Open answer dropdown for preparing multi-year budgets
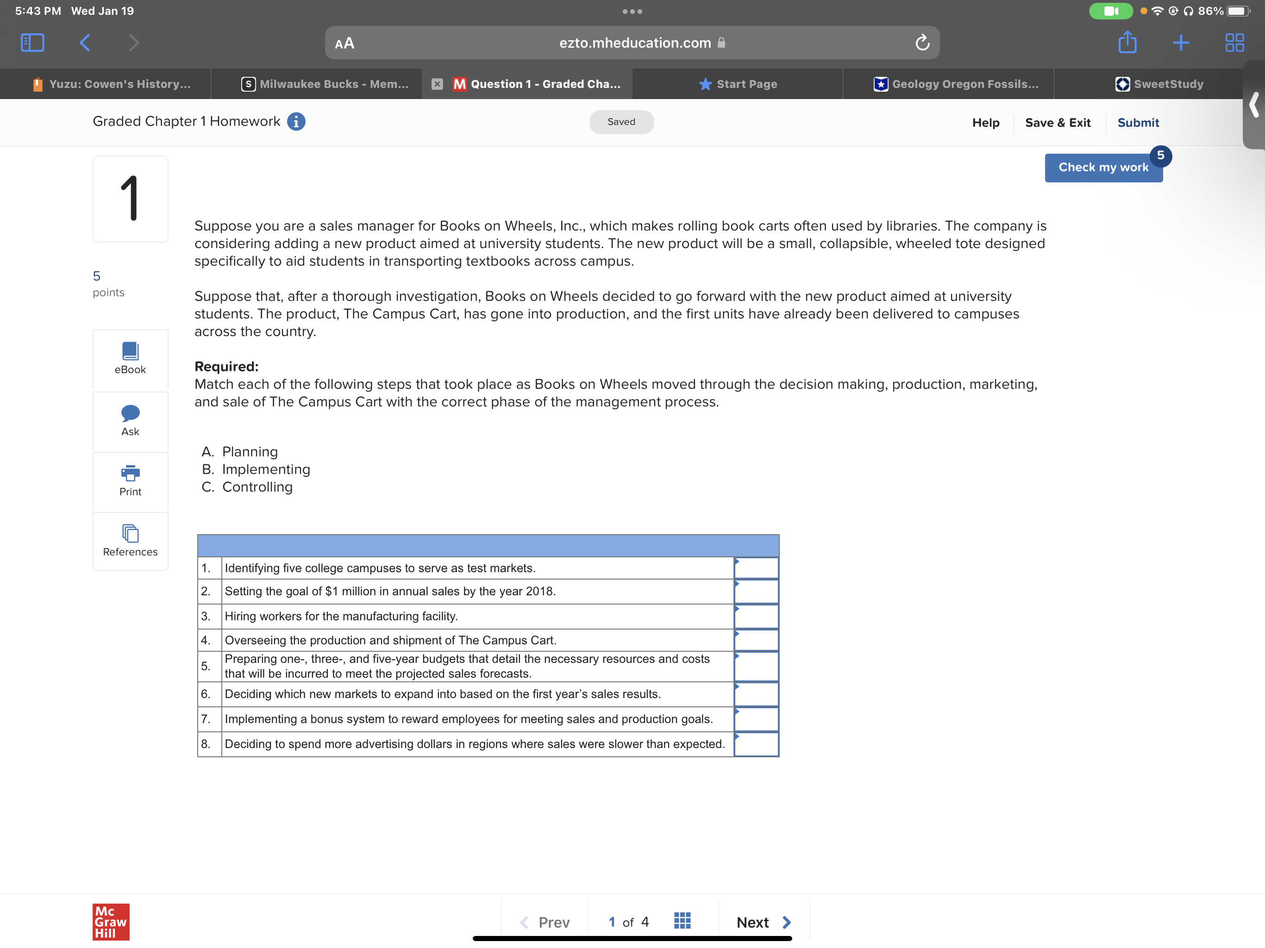The width and height of the screenshot is (1265, 948). tap(756, 666)
